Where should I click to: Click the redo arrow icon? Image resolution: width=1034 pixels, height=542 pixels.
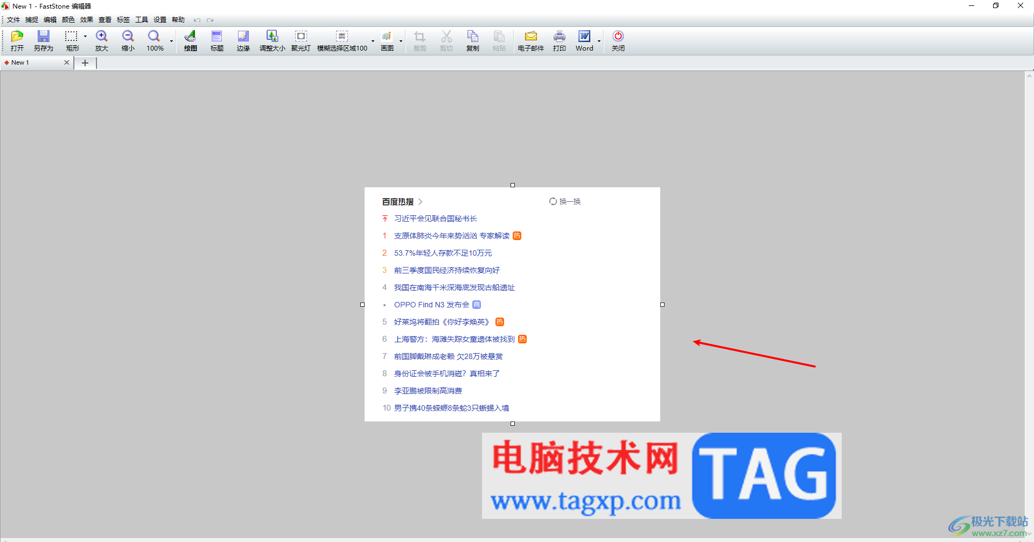tap(210, 20)
